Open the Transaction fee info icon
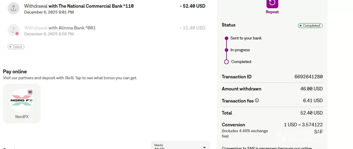This screenshot has height=149, width=353. (257, 101)
